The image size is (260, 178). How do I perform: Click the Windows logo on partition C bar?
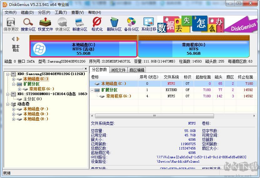39,49
